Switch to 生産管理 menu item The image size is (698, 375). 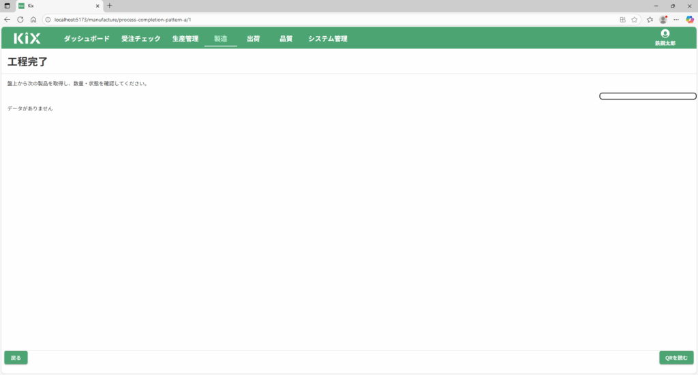185,39
